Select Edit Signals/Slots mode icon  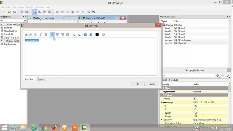[39, 12]
